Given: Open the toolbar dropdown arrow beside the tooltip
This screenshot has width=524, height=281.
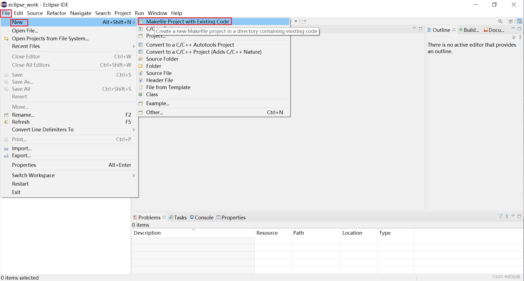Looking at the screenshot, I should (296, 21).
